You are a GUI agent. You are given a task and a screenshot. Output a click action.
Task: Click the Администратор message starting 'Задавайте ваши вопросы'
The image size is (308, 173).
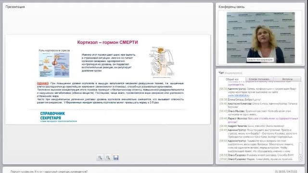coord(257,146)
